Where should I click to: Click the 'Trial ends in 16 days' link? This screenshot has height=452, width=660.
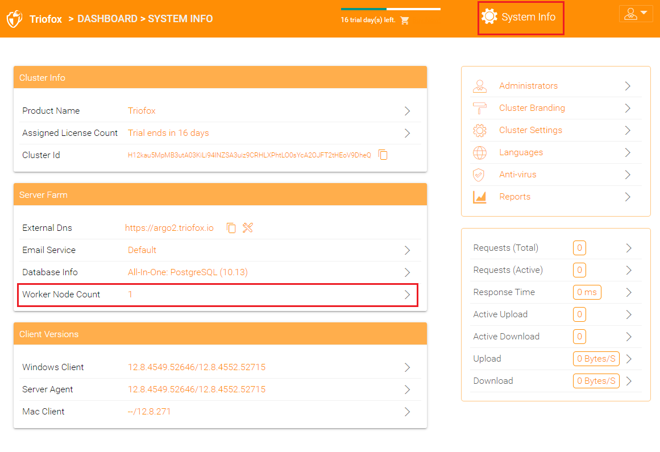[168, 133]
